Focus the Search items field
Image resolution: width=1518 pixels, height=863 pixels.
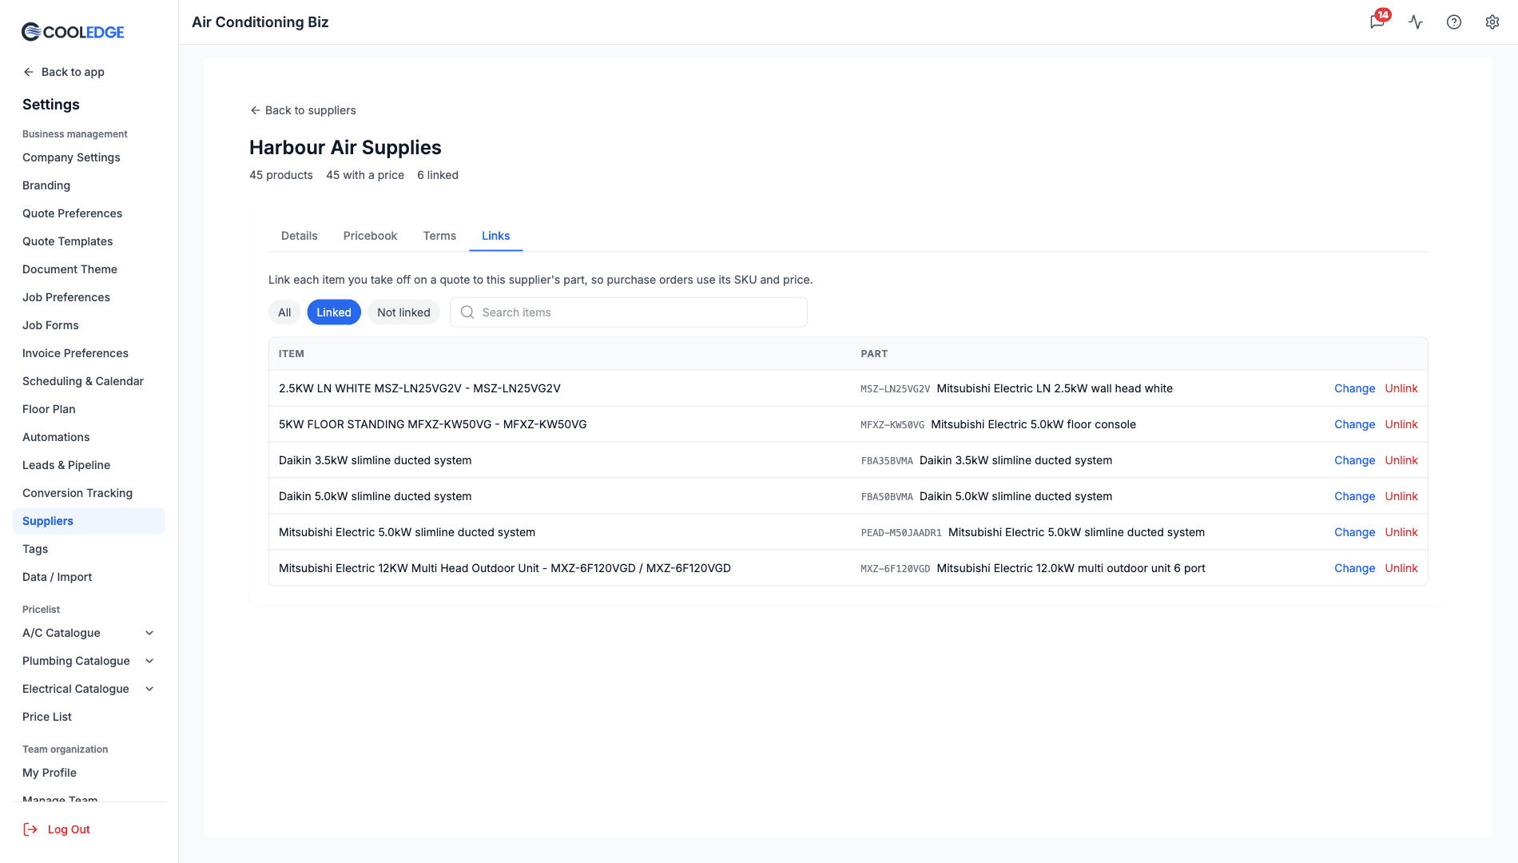coord(629,312)
